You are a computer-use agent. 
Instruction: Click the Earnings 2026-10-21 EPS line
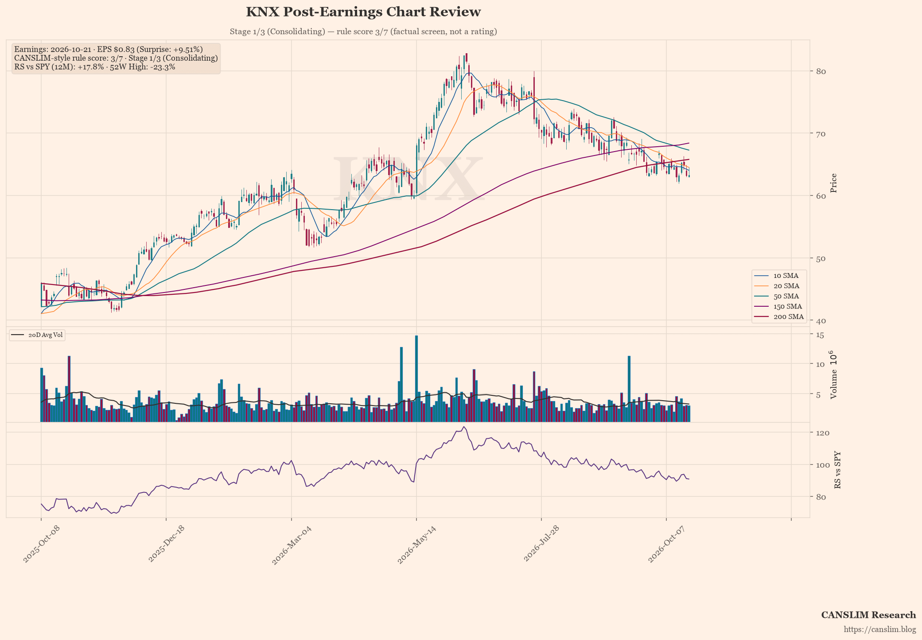click(x=109, y=49)
